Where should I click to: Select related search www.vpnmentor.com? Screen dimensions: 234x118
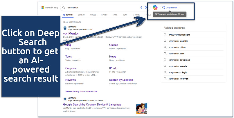pos(179,35)
